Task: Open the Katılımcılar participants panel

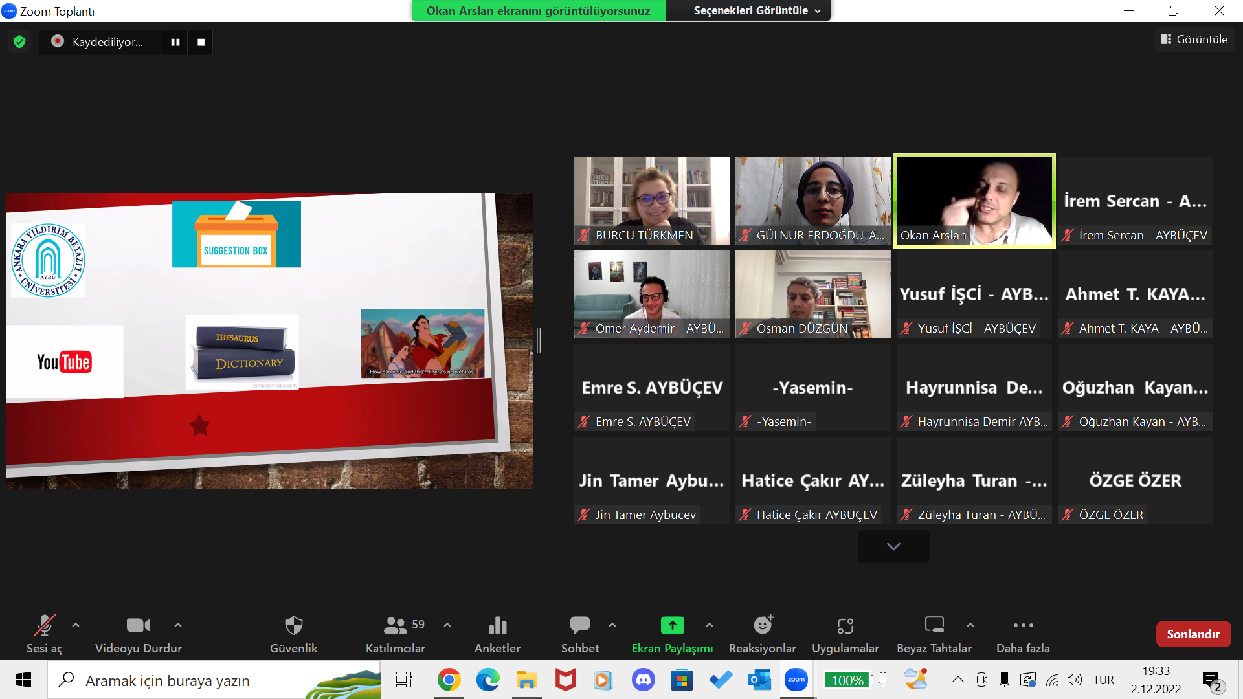Action: (395, 625)
